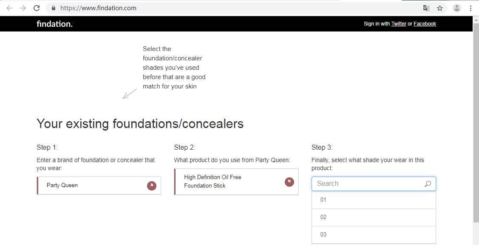
Task: Pick shade 03 from shade options
Action: click(x=374, y=235)
